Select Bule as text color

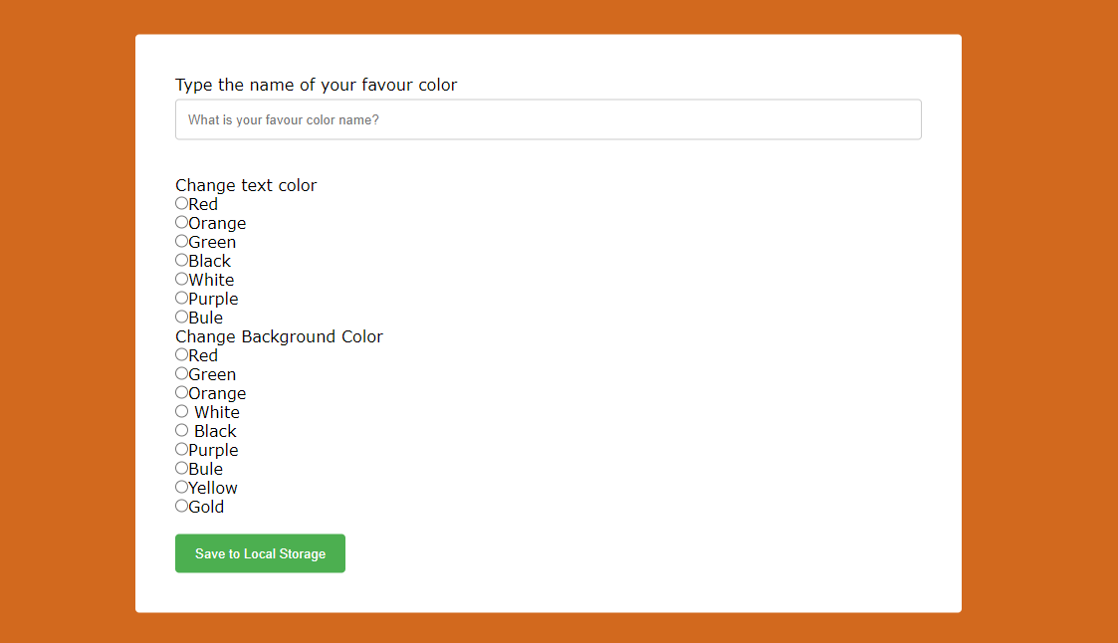180,317
